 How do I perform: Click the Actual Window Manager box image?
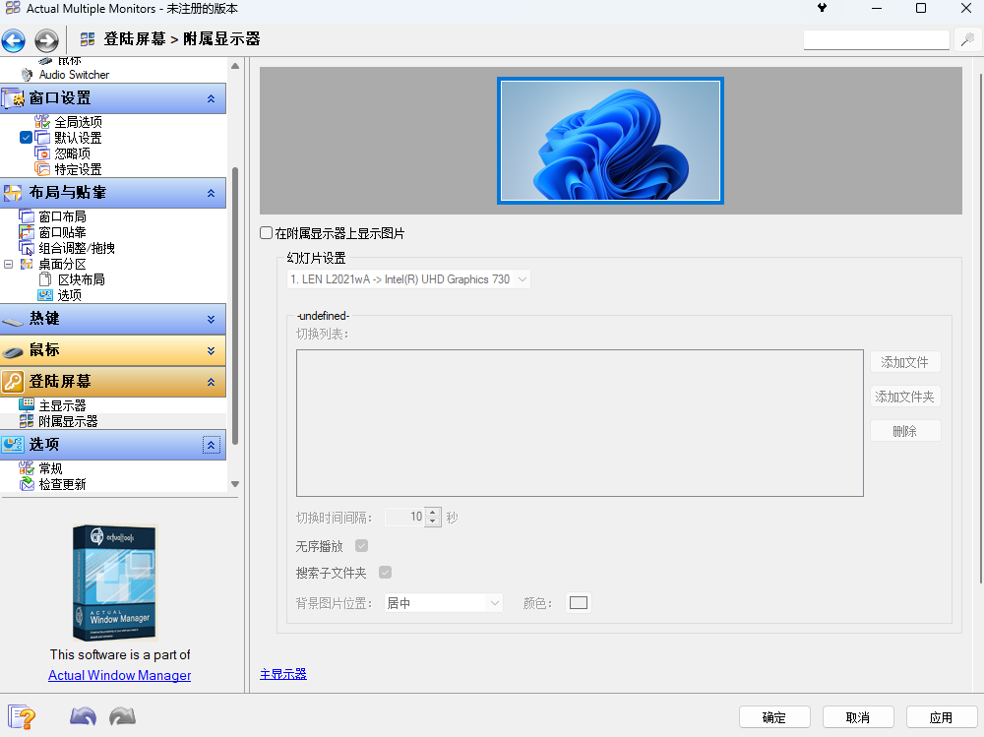[x=114, y=582]
